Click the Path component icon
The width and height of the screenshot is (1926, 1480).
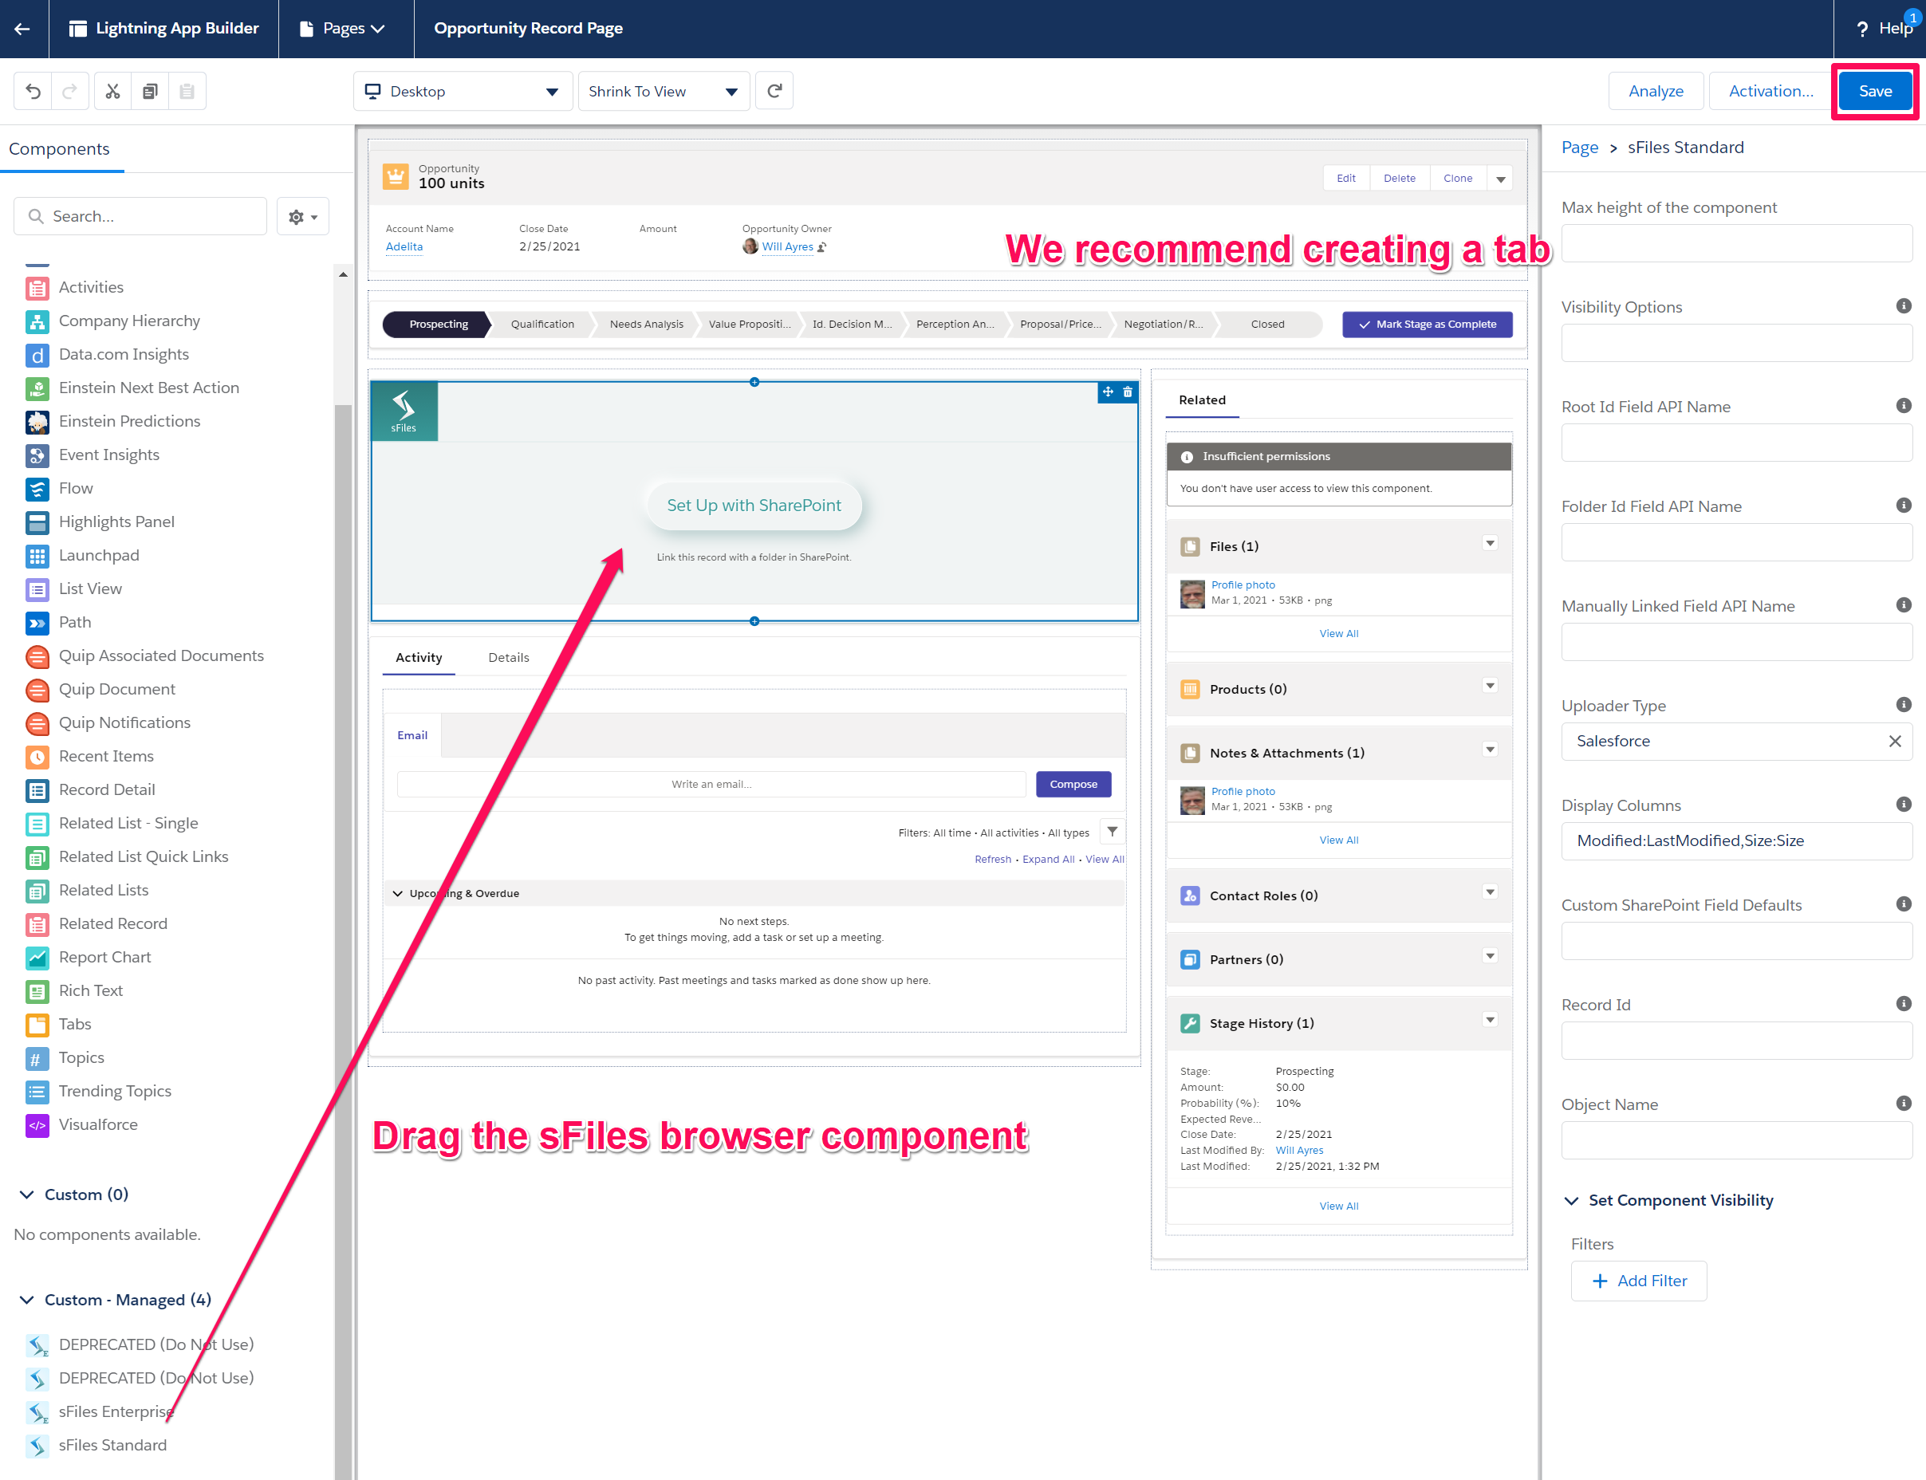(x=37, y=623)
